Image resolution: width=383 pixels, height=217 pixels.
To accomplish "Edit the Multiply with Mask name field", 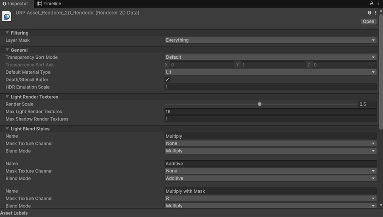I will point(271,191).
